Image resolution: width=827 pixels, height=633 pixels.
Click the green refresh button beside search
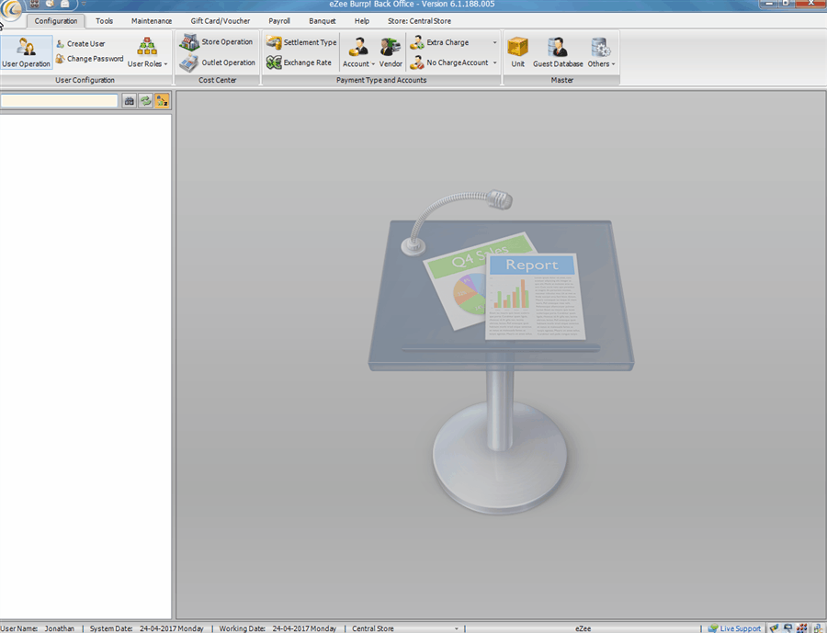(145, 101)
